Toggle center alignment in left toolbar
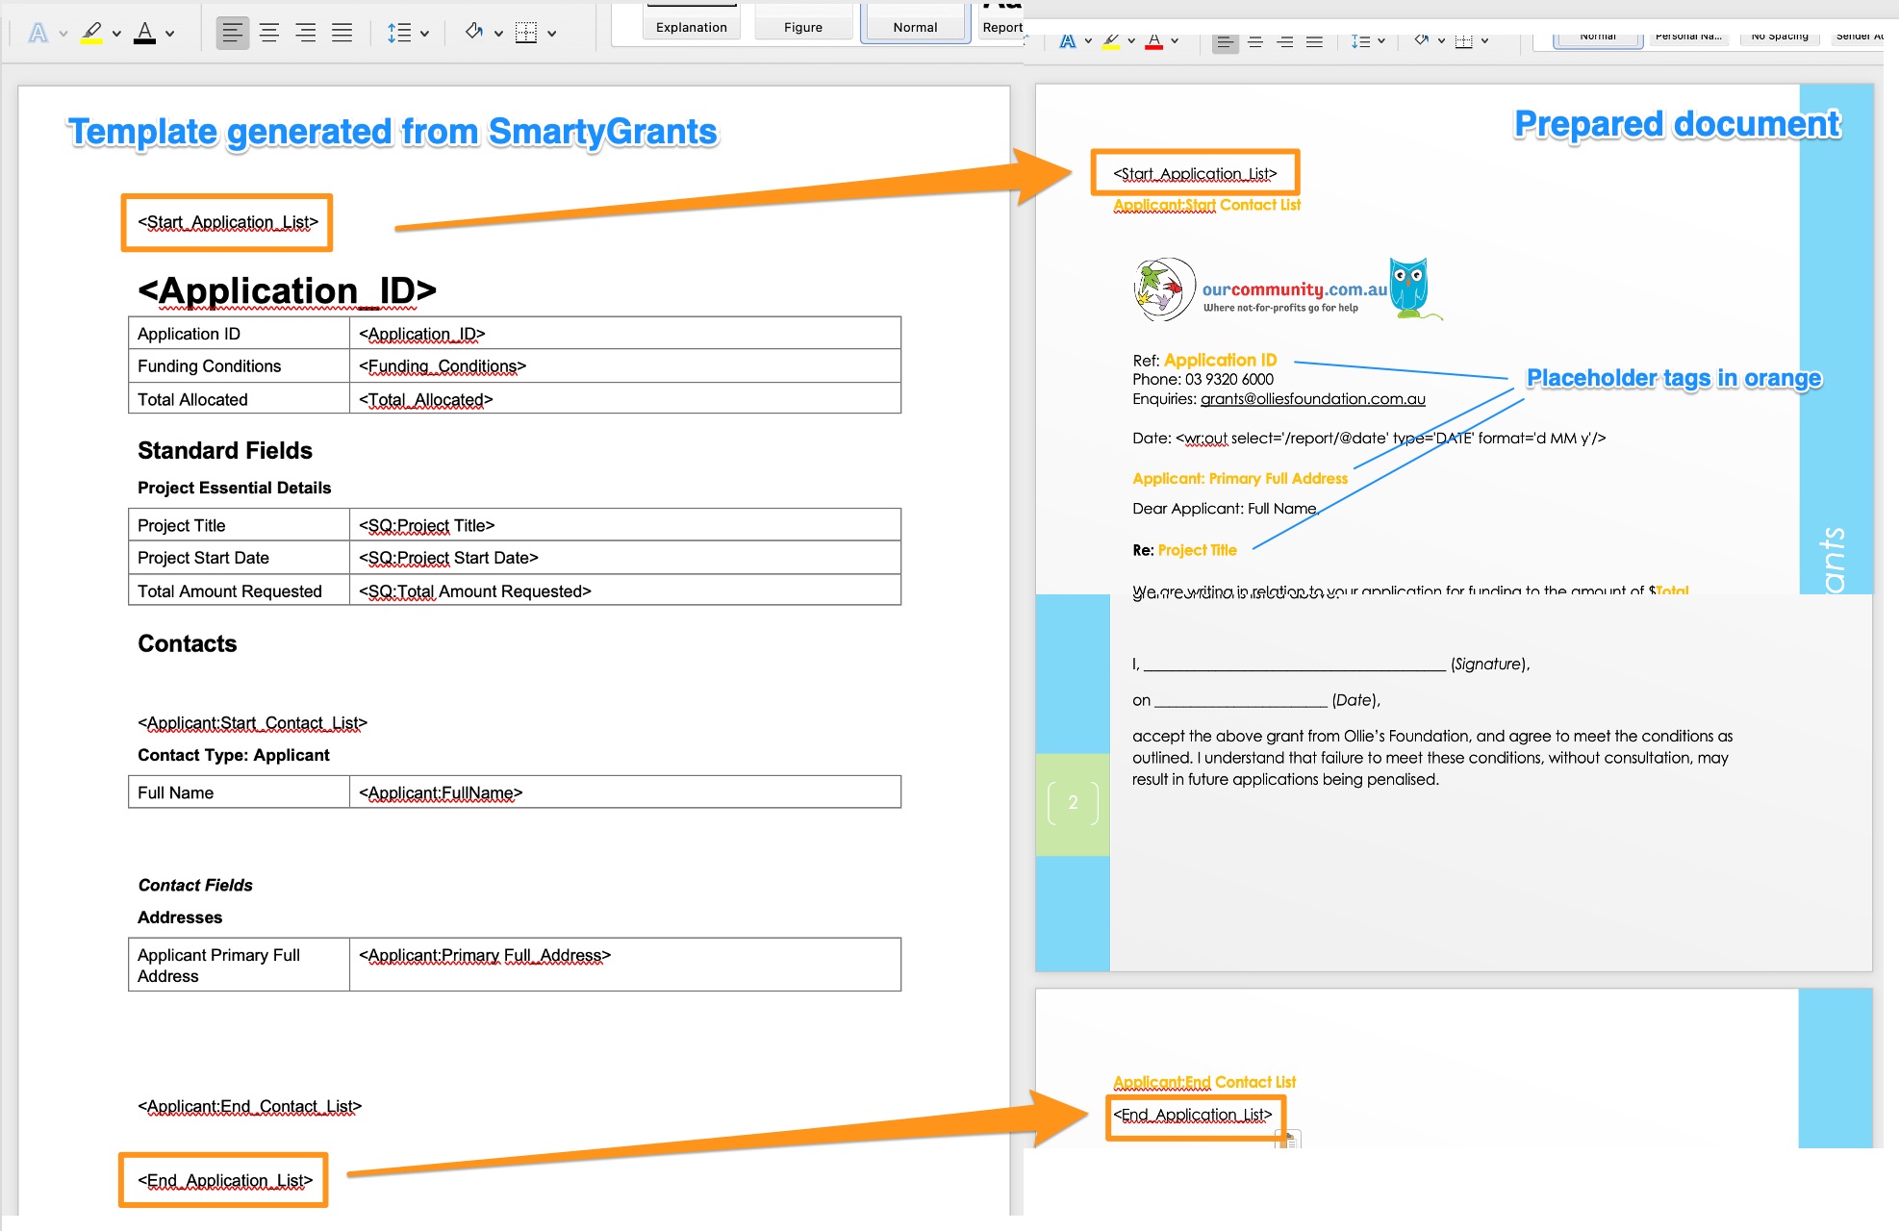 coord(269,33)
